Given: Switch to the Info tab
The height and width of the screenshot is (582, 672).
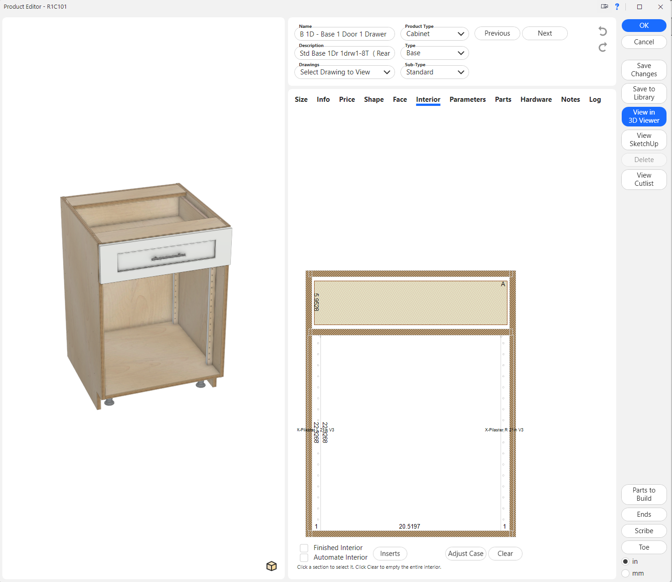Looking at the screenshot, I should pyautogui.click(x=323, y=100).
